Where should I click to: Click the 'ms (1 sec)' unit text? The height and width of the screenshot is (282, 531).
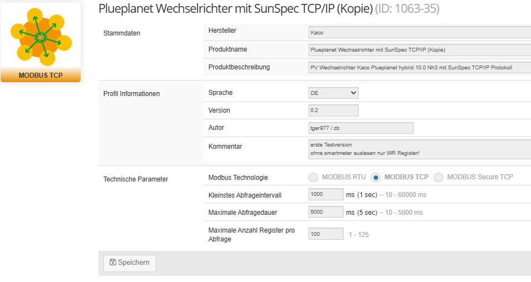click(x=361, y=195)
